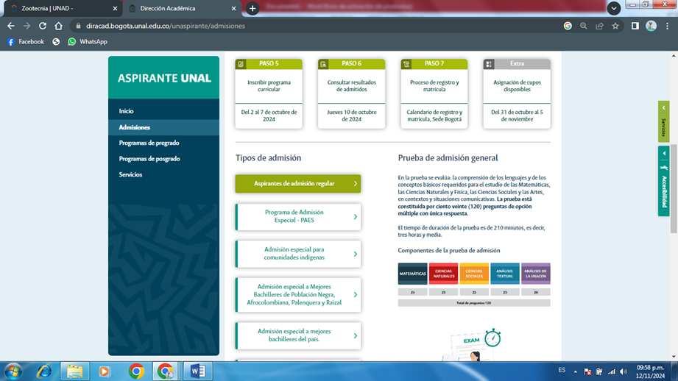Reload the page with the refresh icon
This screenshot has width=678, height=381.
[x=43, y=26]
